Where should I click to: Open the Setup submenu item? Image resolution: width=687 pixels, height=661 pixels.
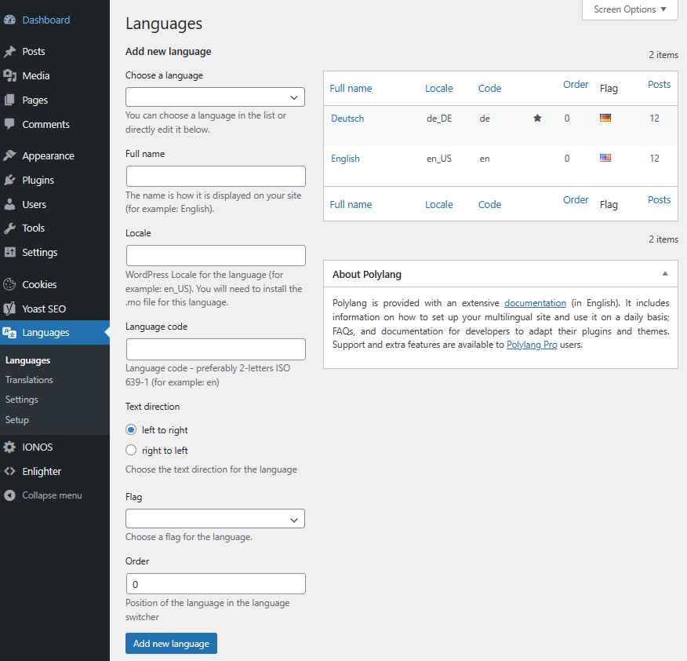pos(17,420)
